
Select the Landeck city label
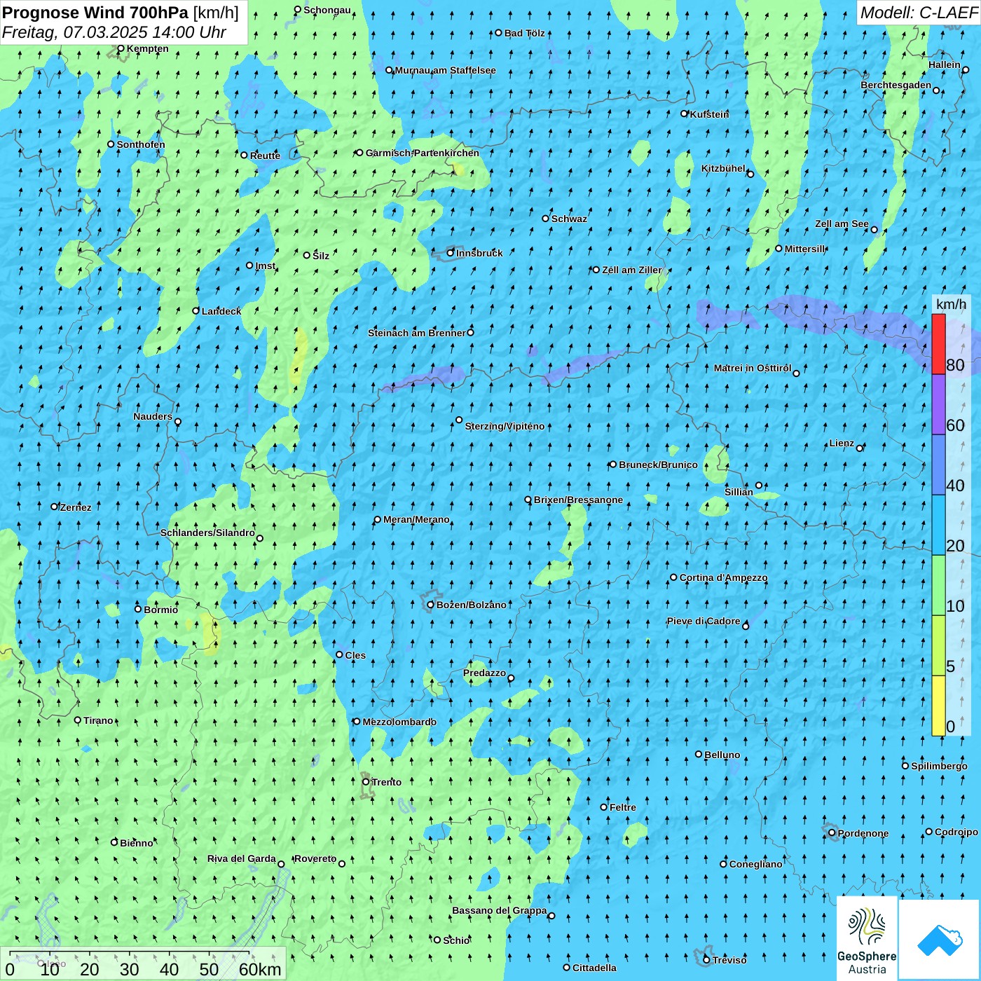click(221, 311)
